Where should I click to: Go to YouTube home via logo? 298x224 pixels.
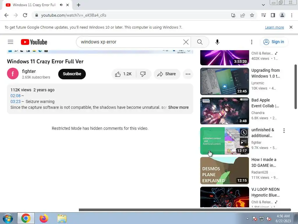(34, 42)
